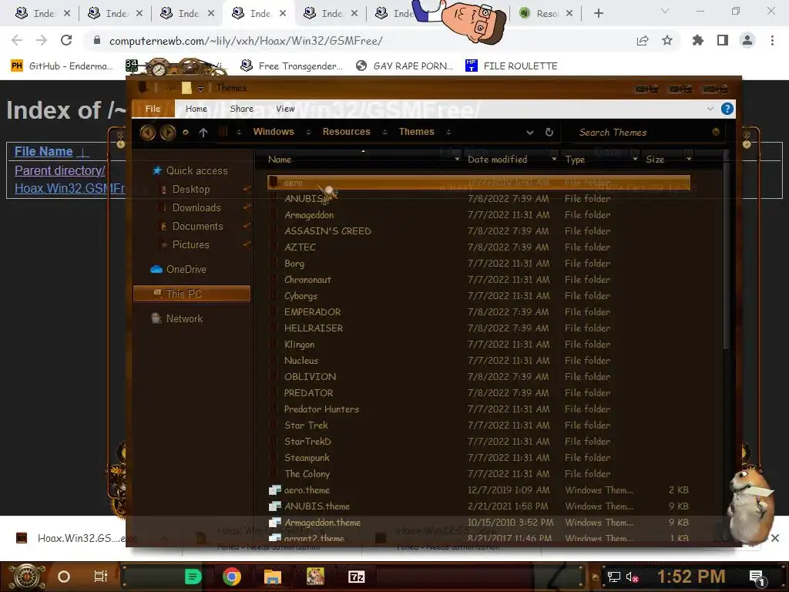789x592 pixels.
Task: Open notification center icon
Action: click(757, 577)
